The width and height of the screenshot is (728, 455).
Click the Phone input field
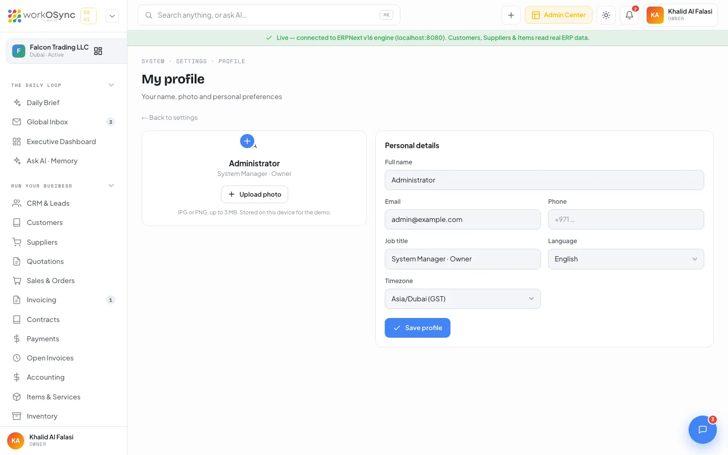[x=626, y=219]
